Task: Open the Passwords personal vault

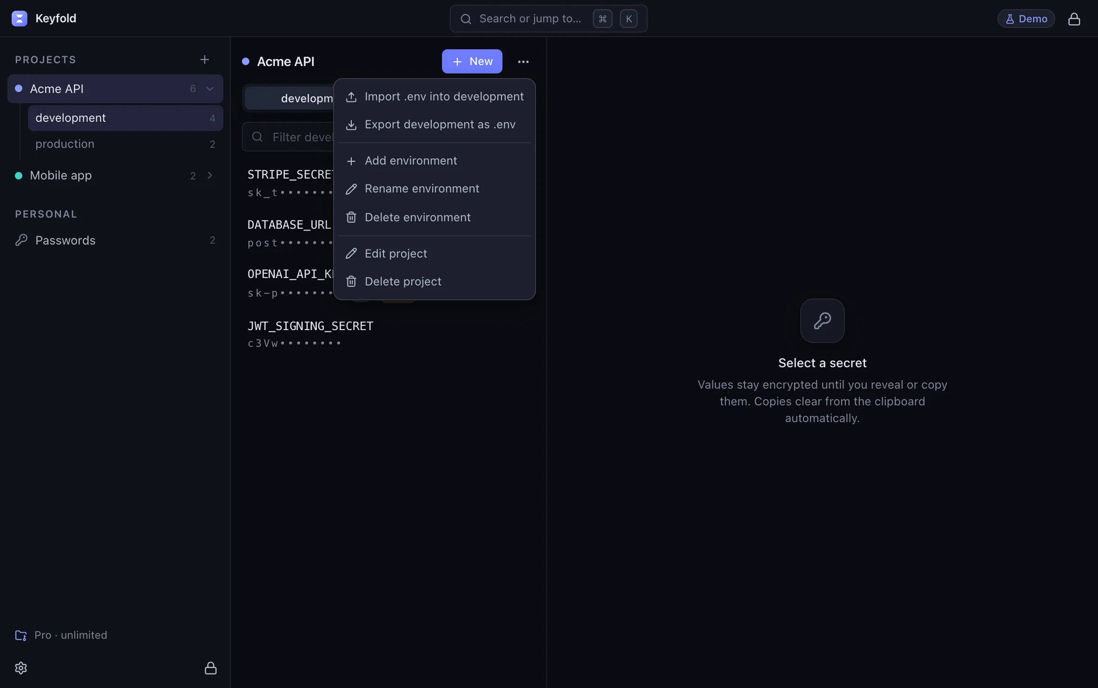Action: 115,240
